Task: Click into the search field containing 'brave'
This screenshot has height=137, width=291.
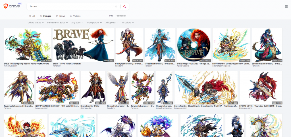Action: click(71, 7)
